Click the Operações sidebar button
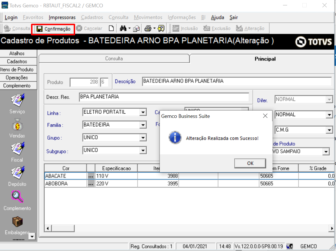 pos(17,77)
